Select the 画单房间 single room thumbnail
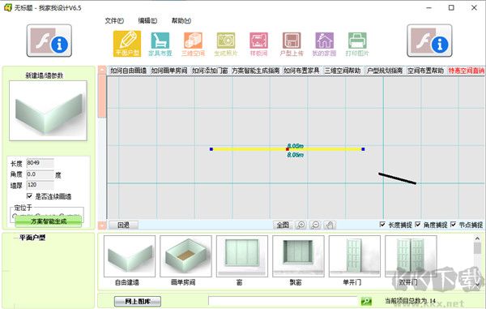Image resolution: width=486 pixels, height=309 pixels. [186, 256]
